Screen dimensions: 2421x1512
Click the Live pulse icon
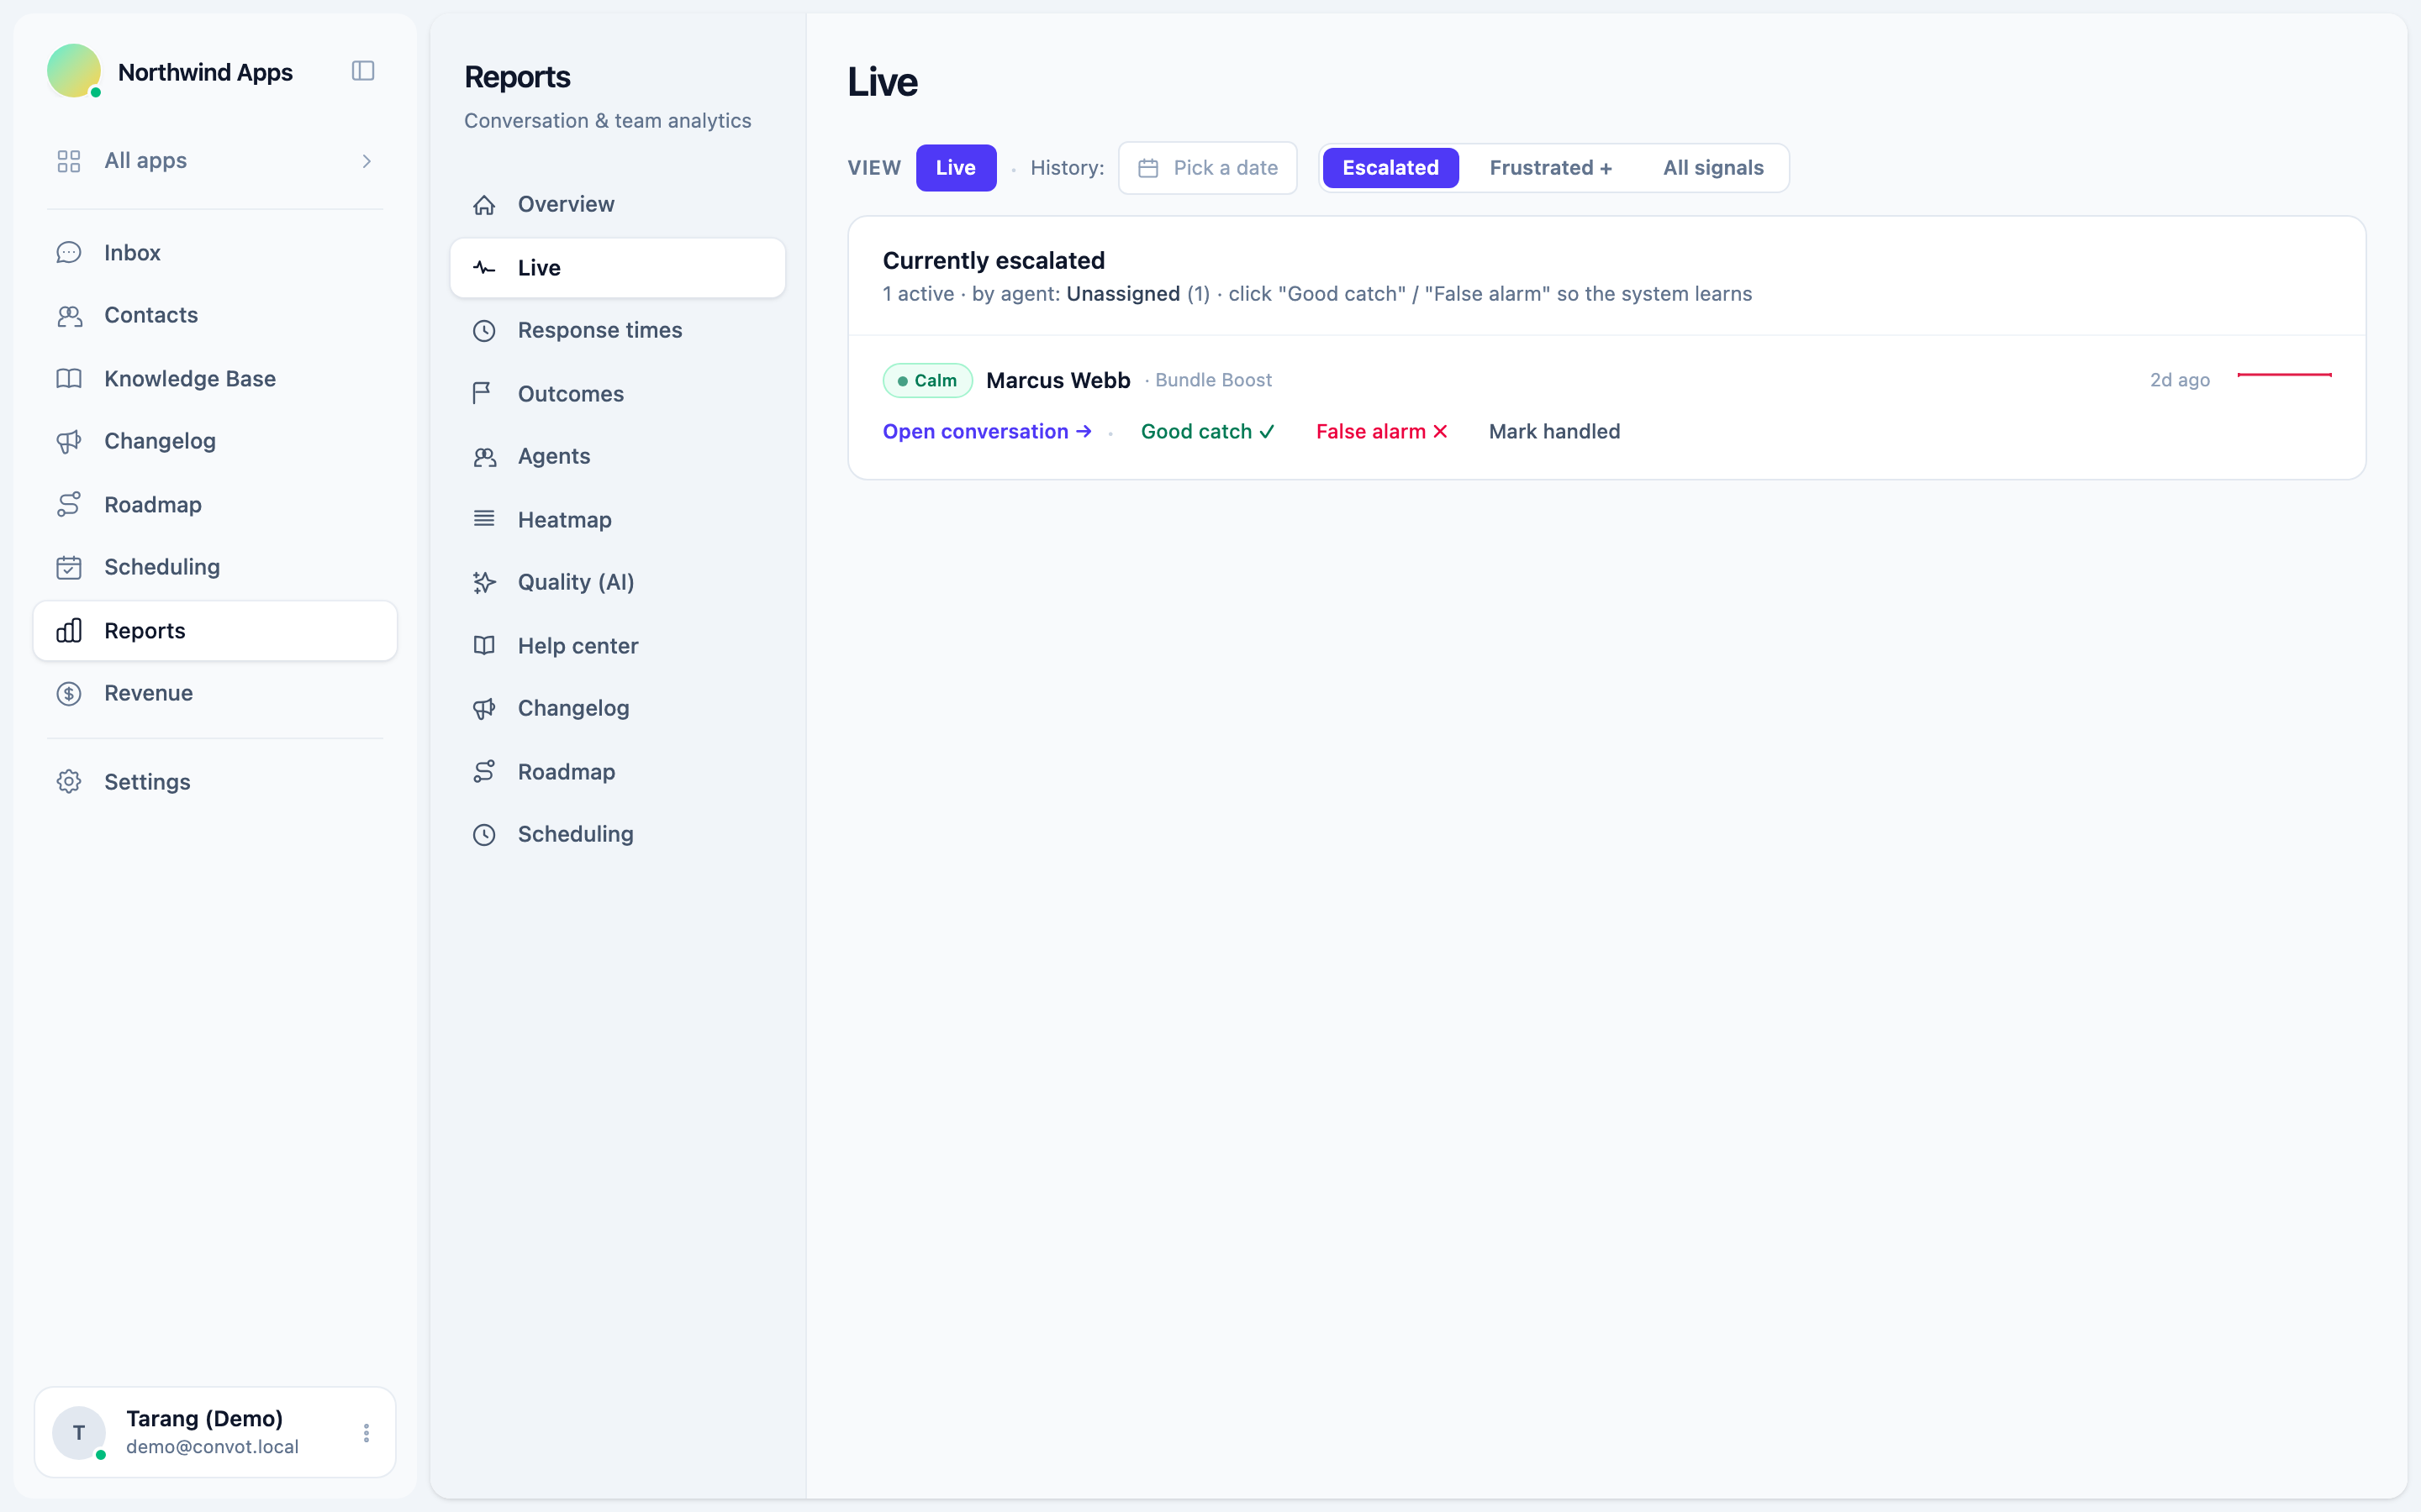click(484, 268)
